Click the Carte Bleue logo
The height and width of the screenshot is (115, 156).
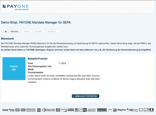(x=71, y=110)
